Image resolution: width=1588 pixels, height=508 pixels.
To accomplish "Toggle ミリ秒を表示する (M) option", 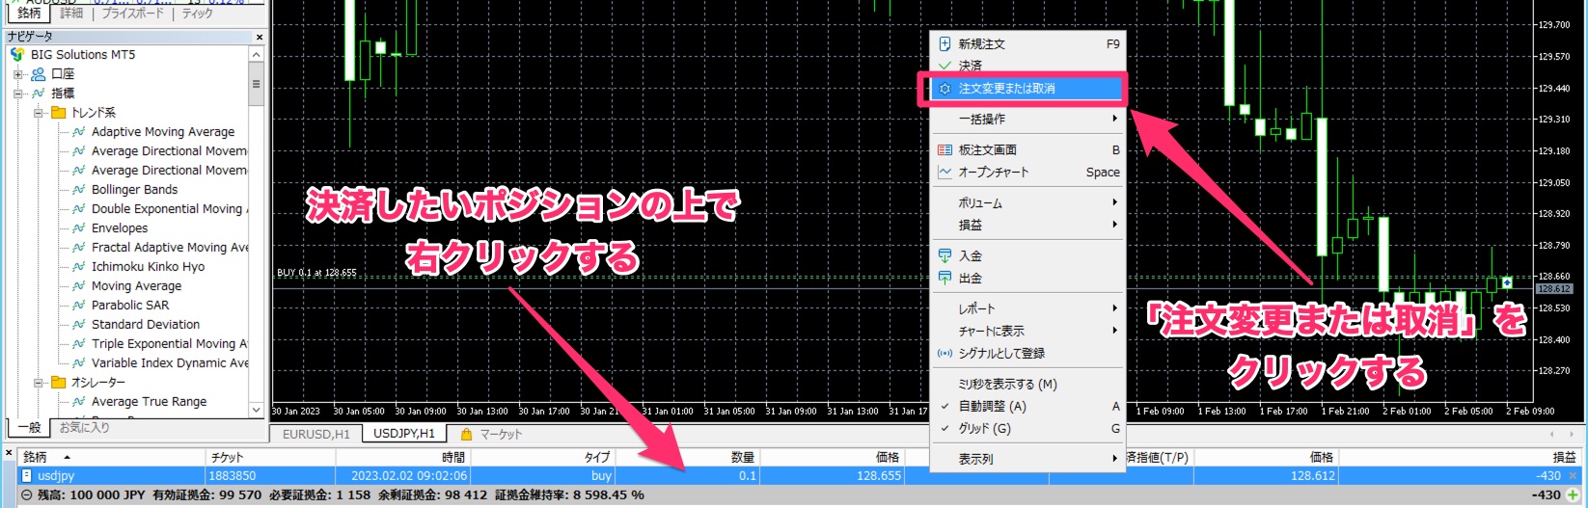I will [x=1007, y=385].
